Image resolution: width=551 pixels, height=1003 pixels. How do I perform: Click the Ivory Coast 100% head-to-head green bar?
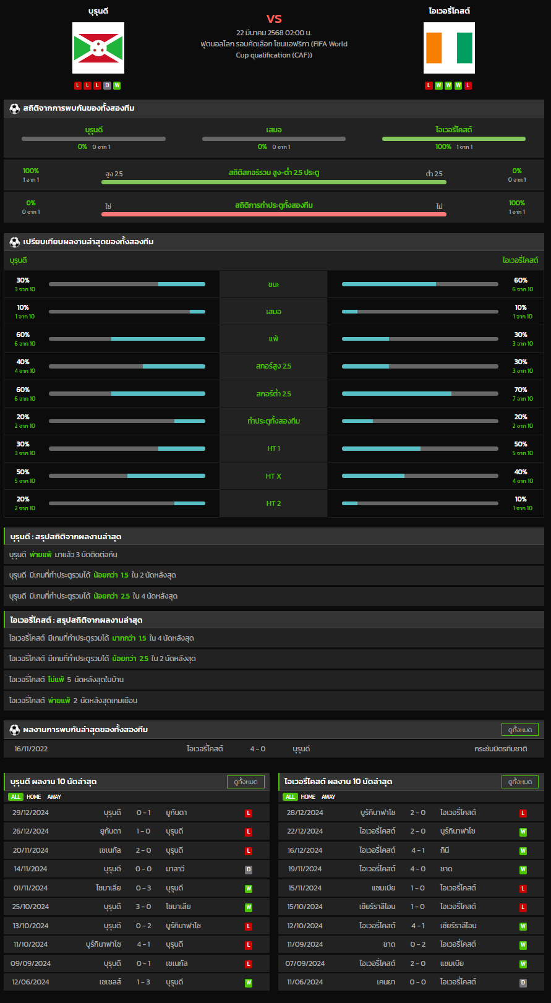pos(454,139)
